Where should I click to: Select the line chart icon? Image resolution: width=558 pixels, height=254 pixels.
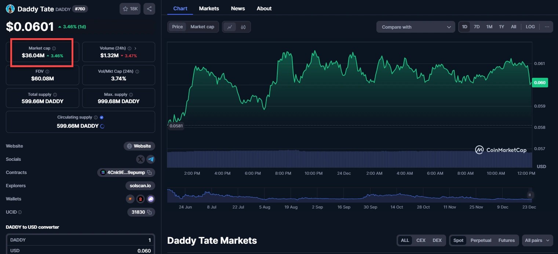coord(230,27)
